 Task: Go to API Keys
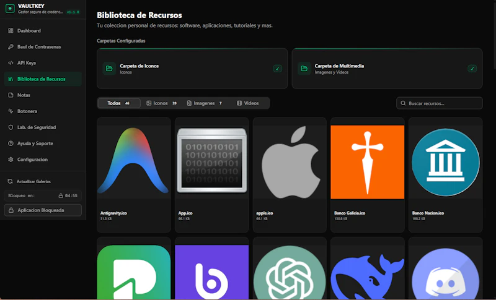pos(43,62)
